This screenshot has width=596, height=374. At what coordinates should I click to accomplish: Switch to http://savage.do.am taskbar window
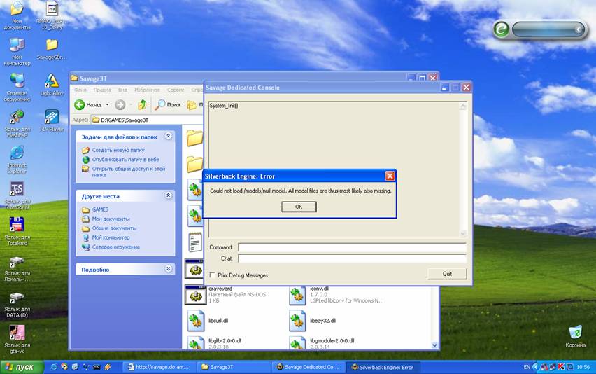[x=159, y=367]
